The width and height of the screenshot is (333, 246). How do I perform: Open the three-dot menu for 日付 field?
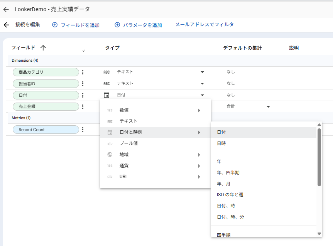(x=83, y=95)
